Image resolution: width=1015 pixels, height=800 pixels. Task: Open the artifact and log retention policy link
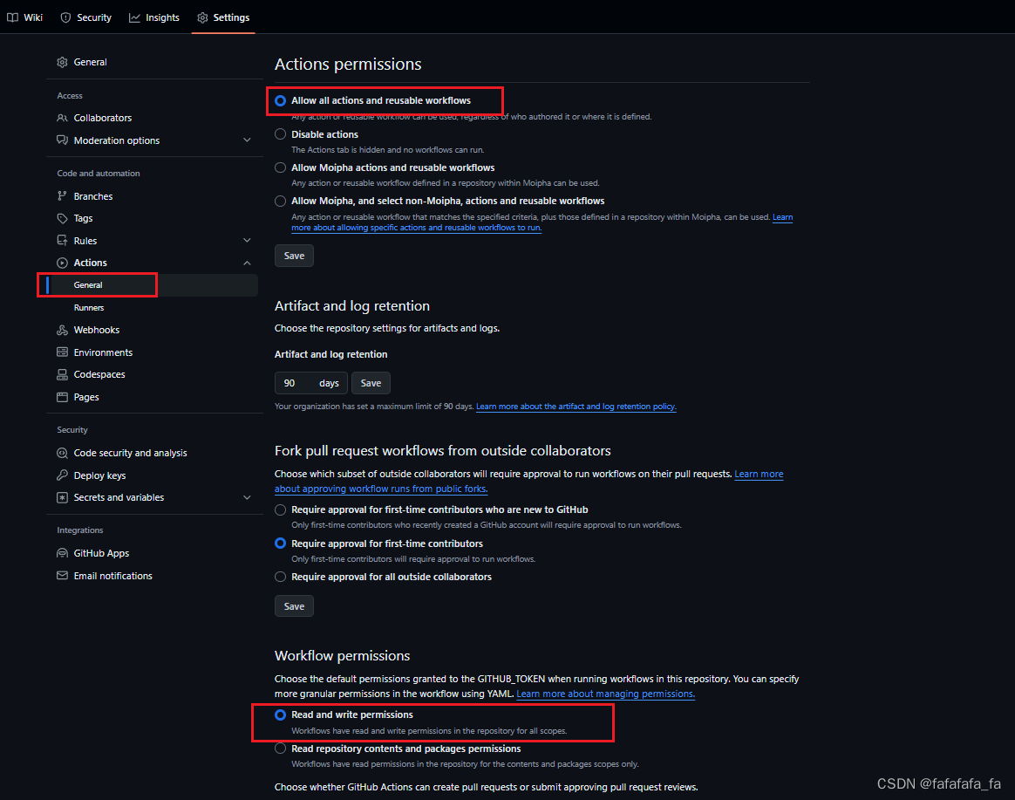(576, 406)
